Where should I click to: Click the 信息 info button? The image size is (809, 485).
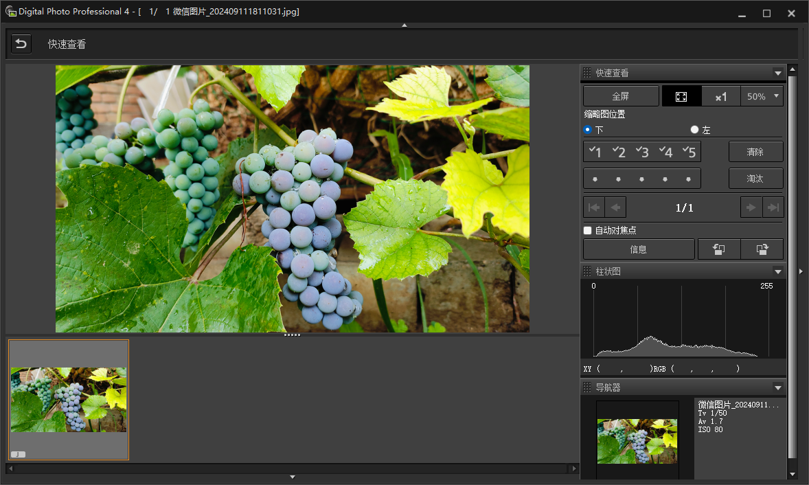(638, 249)
